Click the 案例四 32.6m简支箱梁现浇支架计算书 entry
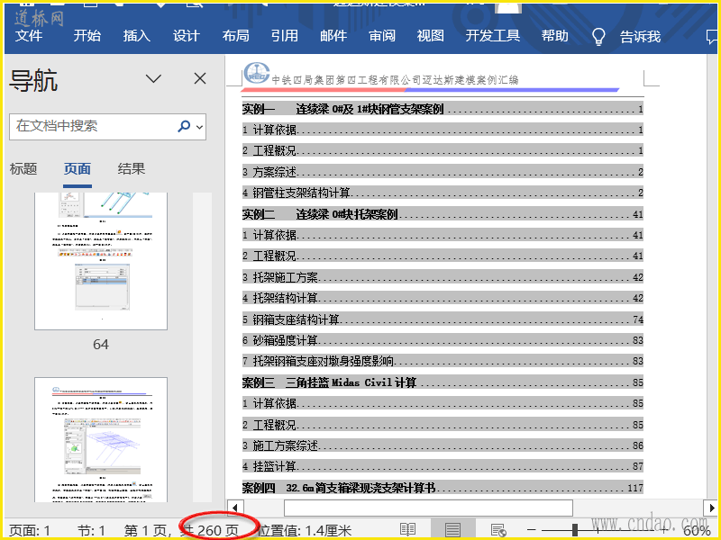 [x=443, y=488]
